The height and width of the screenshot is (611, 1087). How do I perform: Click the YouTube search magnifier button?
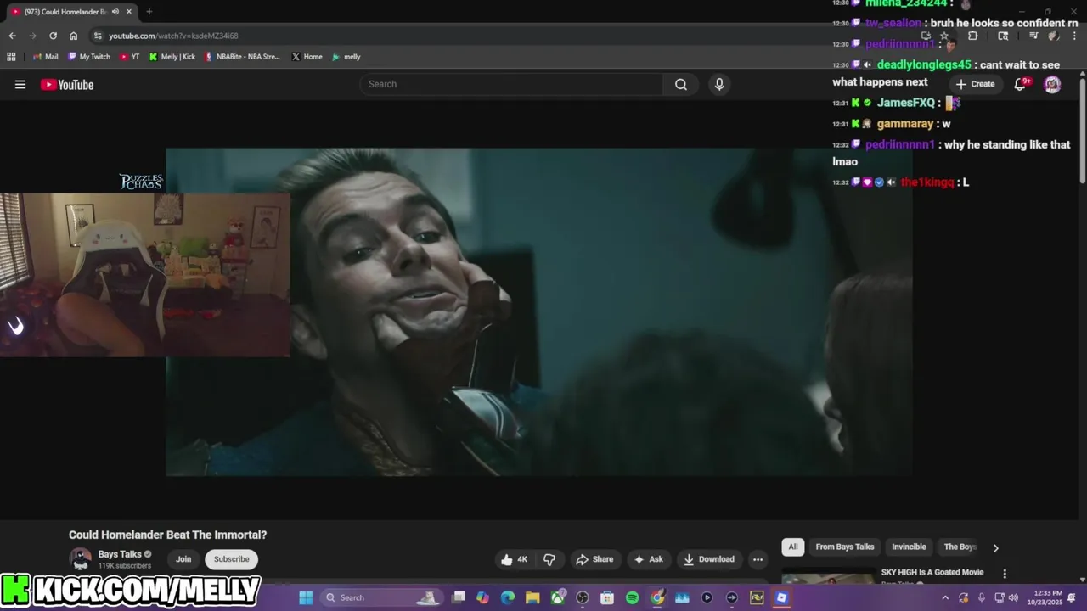681,84
